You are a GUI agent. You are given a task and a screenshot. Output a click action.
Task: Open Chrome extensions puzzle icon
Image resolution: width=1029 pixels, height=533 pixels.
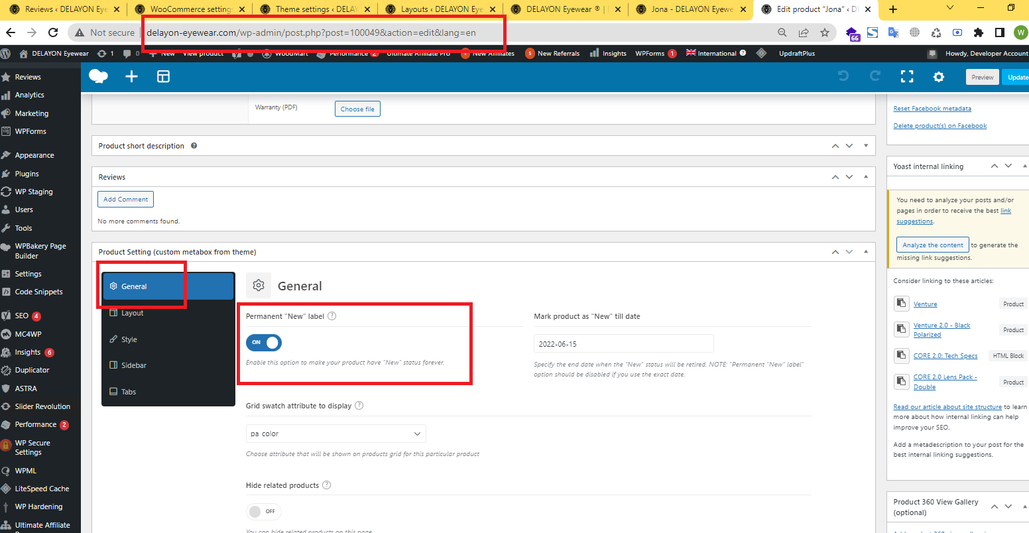[979, 32]
